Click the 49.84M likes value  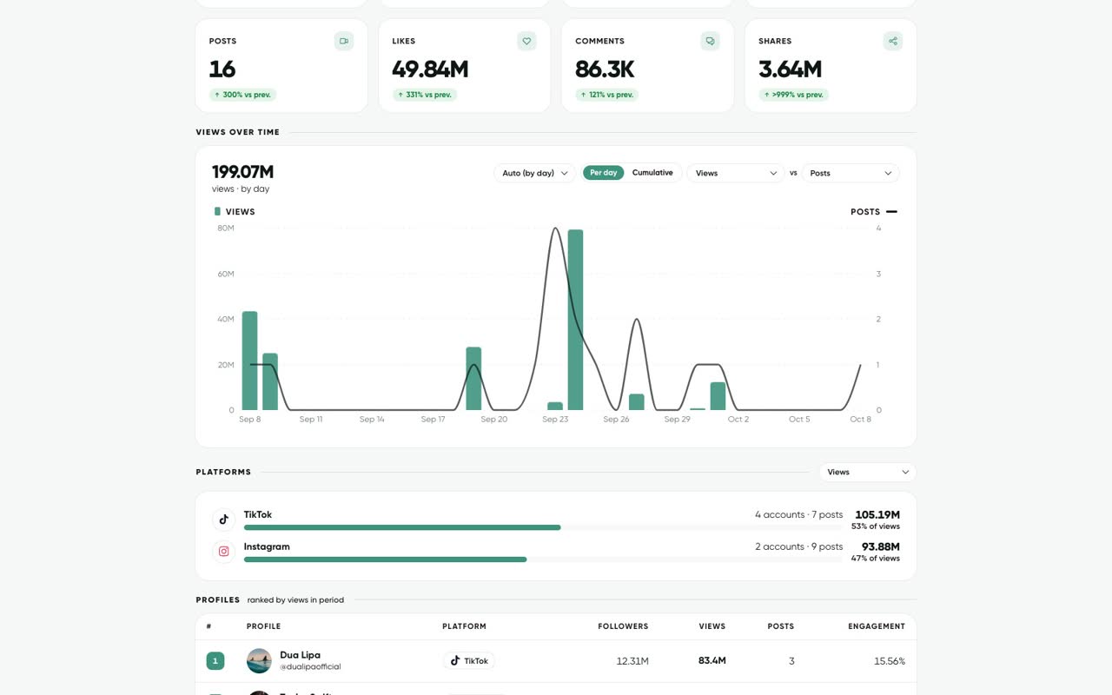[x=430, y=69]
